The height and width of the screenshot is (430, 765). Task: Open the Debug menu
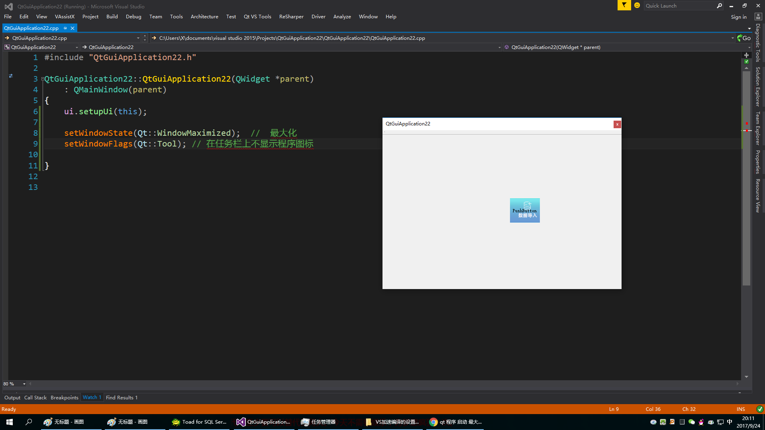[133, 17]
